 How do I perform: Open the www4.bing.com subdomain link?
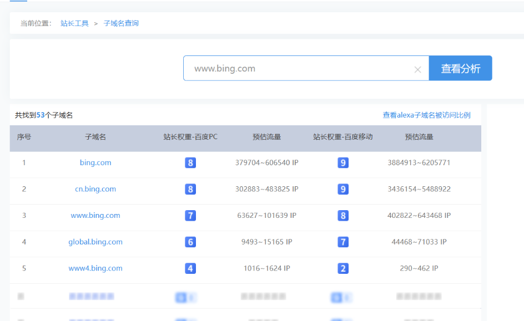coord(95,268)
